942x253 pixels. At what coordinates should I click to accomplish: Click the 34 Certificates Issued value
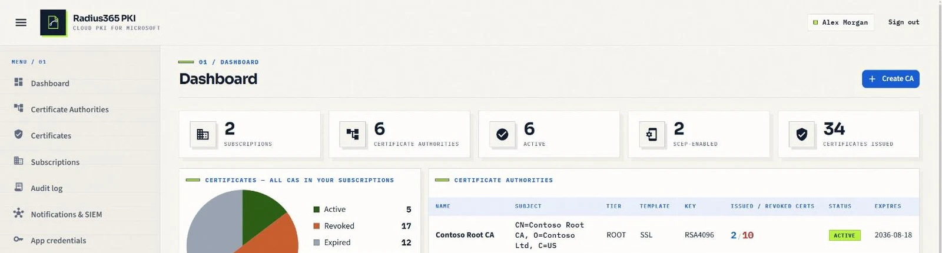tap(834, 129)
